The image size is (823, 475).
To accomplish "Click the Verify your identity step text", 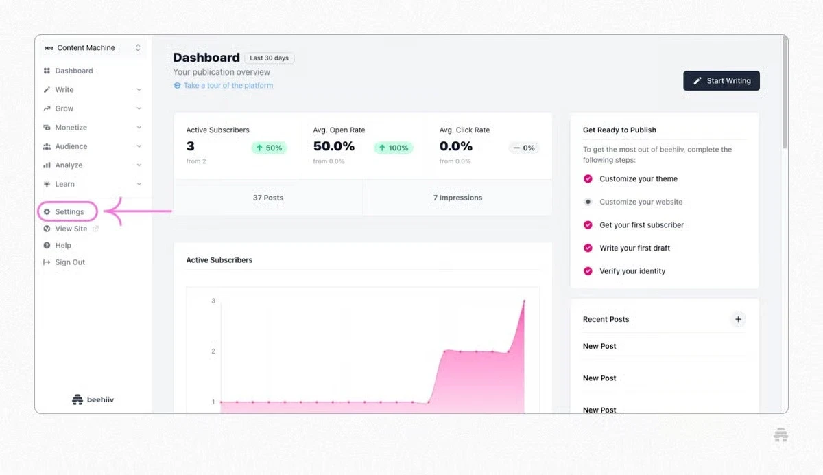I will pyautogui.click(x=632, y=271).
